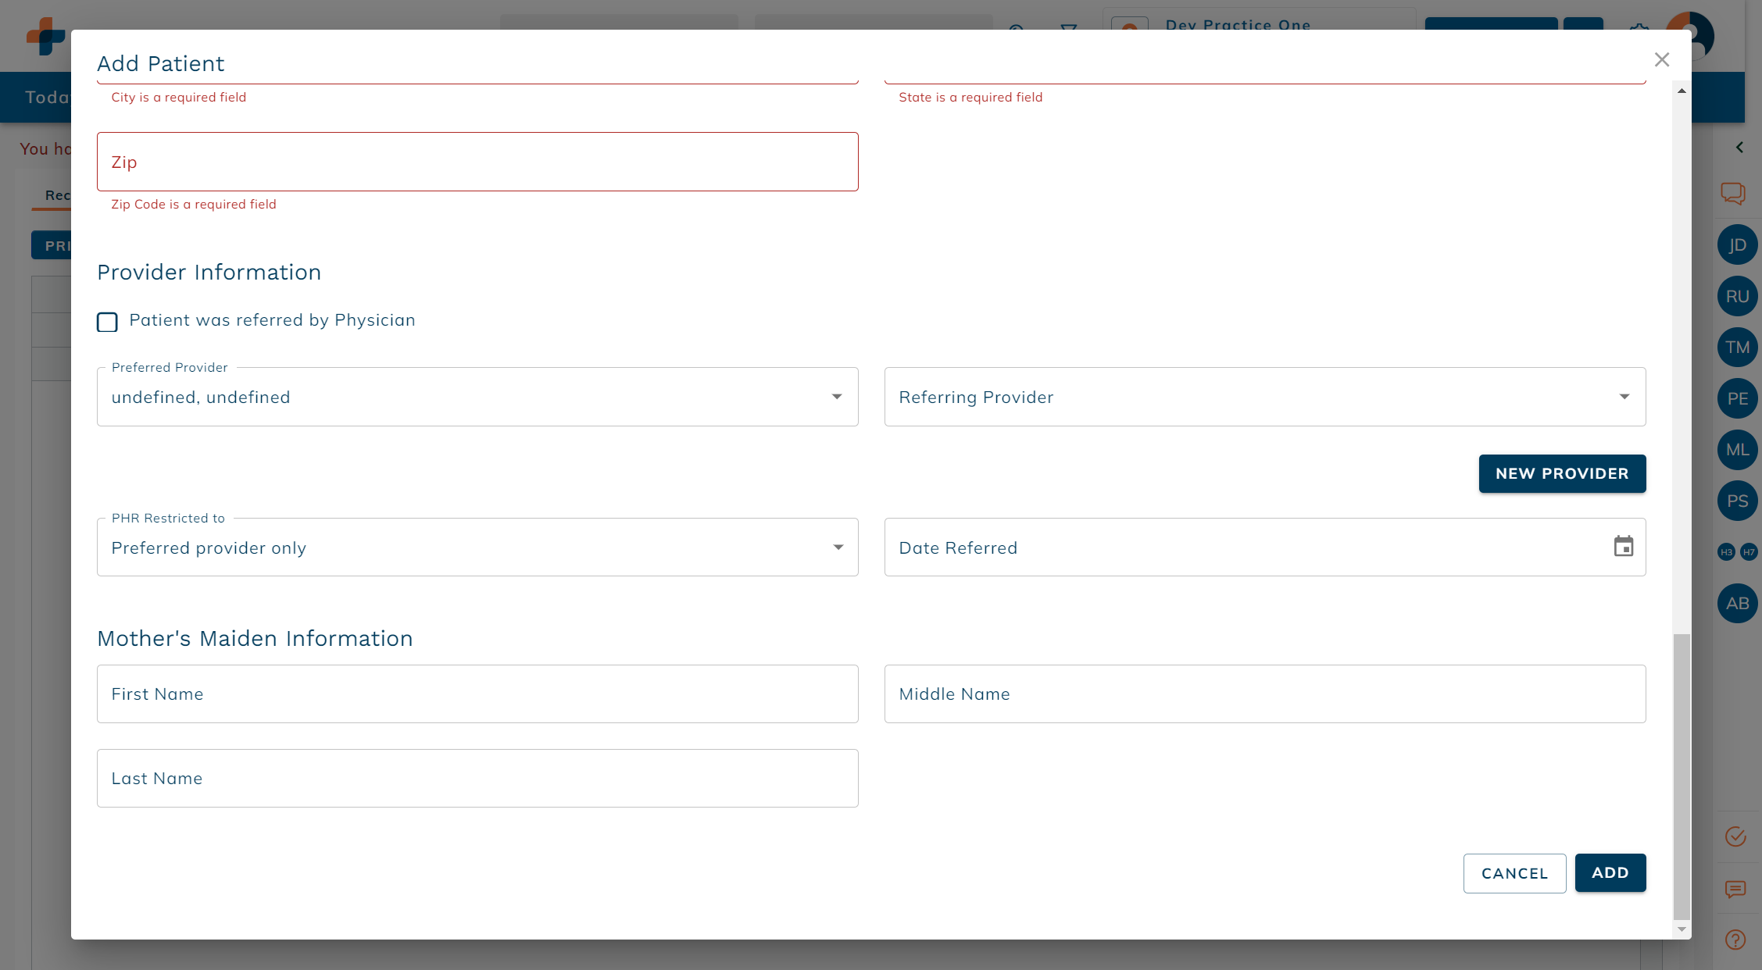Open the chat messages panel icon
1762x970 pixels.
[x=1735, y=194]
